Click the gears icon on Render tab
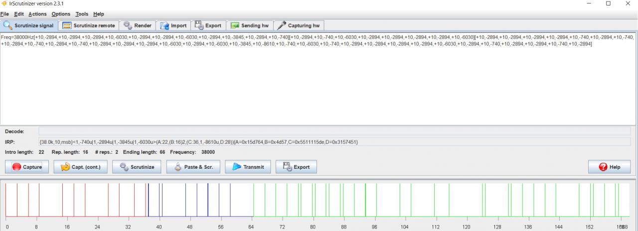Viewport: 638px width, 231px height. pyautogui.click(x=128, y=25)
